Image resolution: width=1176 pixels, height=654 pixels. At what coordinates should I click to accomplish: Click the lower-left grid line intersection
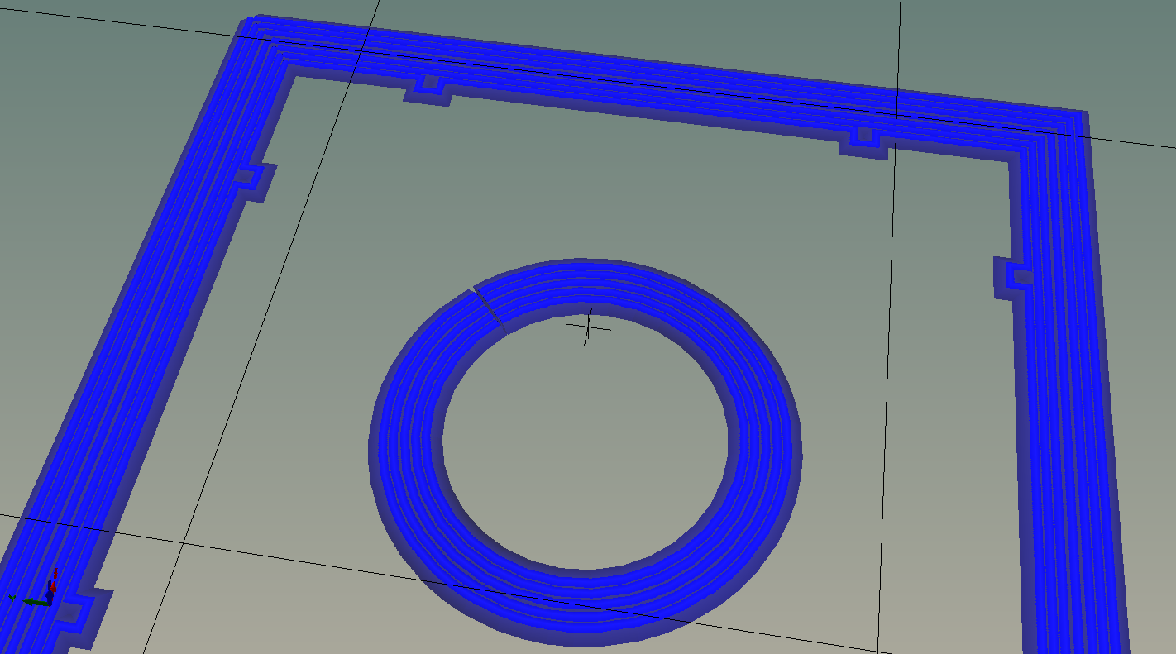point(183,542)
